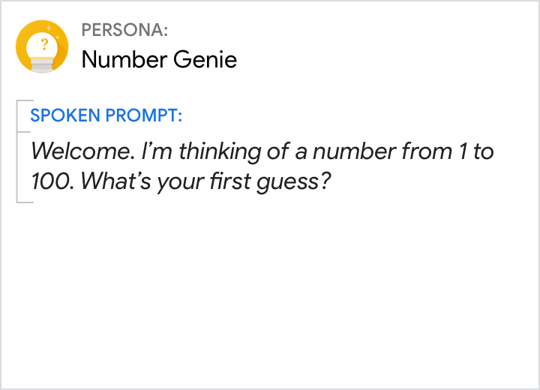
Task: Click the yellow circle edge of the avatar
Action: pos(20,46)
